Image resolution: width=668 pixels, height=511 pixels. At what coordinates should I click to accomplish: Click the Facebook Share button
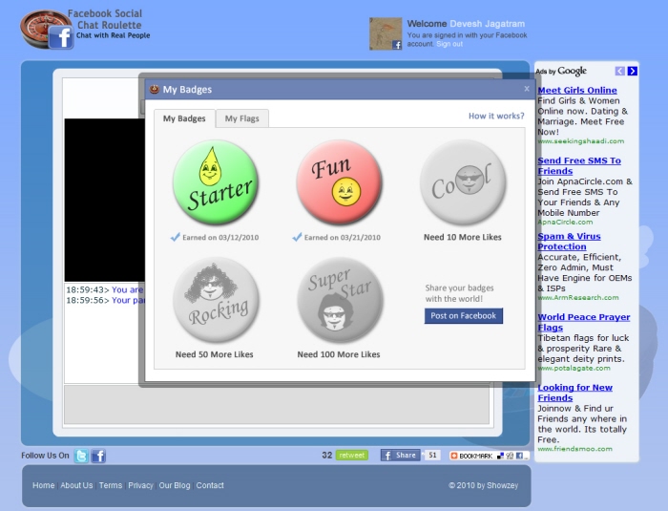400,455
